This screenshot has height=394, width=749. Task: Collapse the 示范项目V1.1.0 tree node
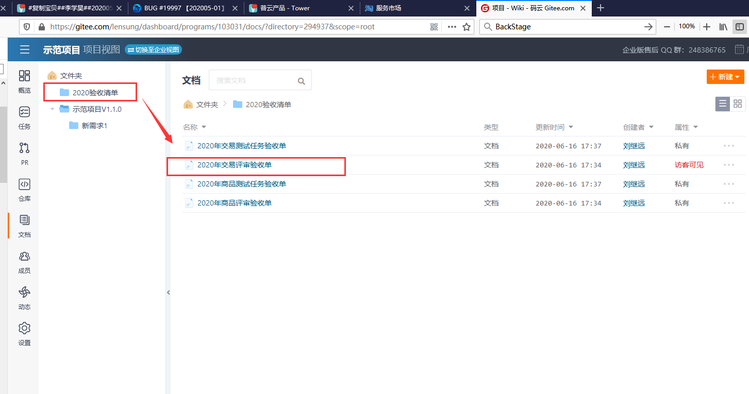coord(52,109)
